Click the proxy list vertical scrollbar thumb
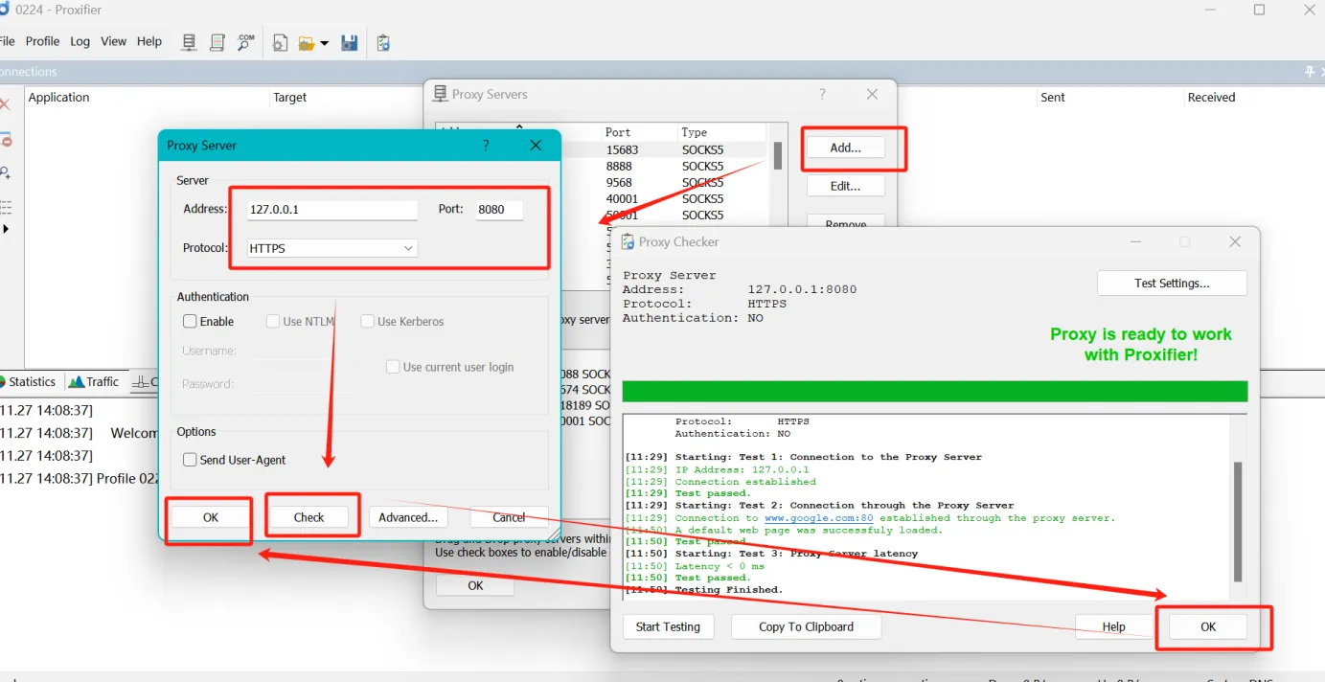The height and width of the screenshot is (682, 1325). click(778, 155)
